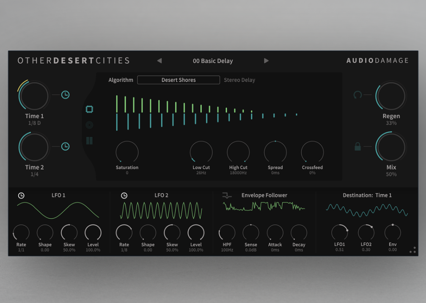Click the Audio Damage logo

coord(377,61)
